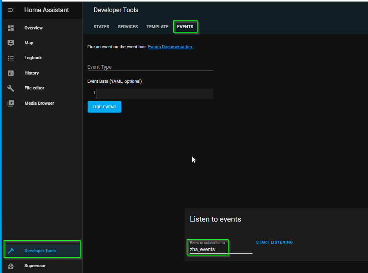Click the Developer Tools page heading
Screen dimensions: 368x273
pos(116,10)
